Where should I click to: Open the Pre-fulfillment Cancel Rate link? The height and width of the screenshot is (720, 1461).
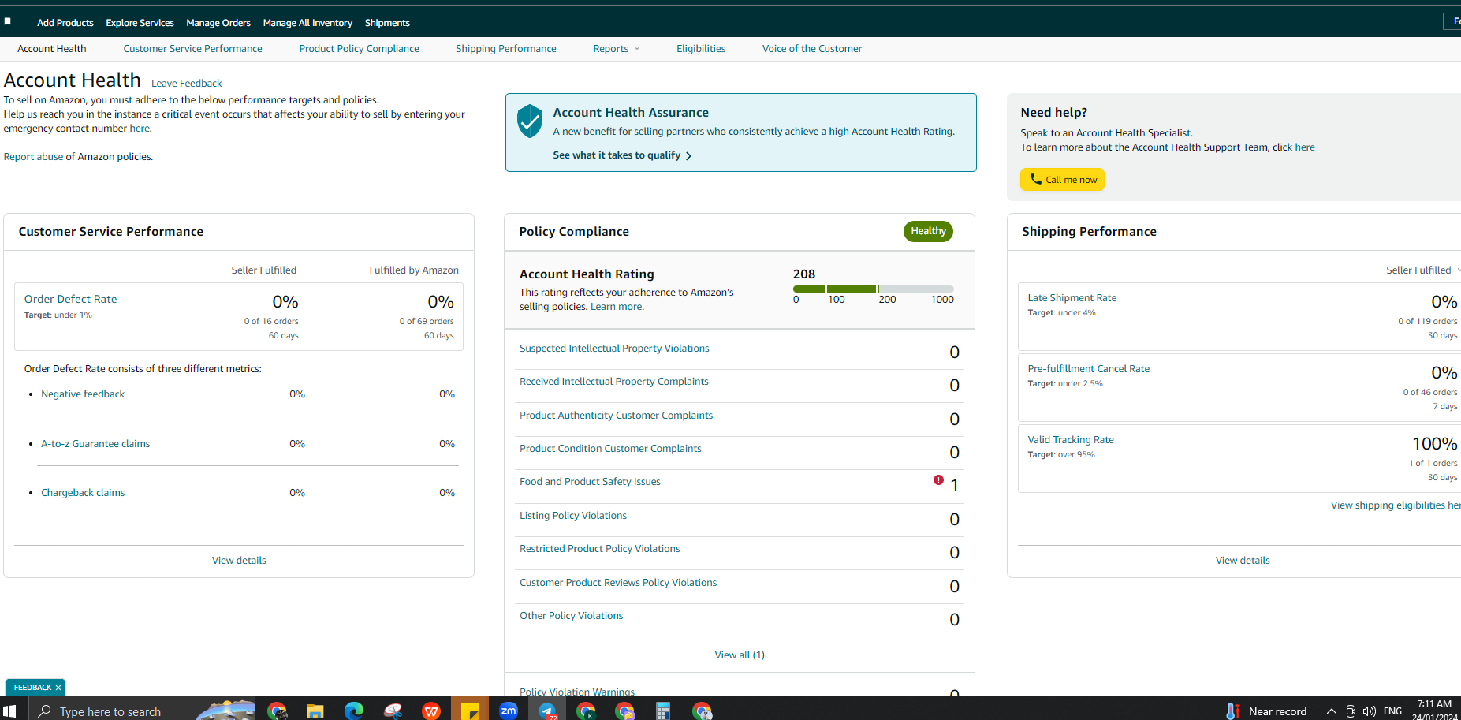pyautogui.click(x=1089, y=369)
